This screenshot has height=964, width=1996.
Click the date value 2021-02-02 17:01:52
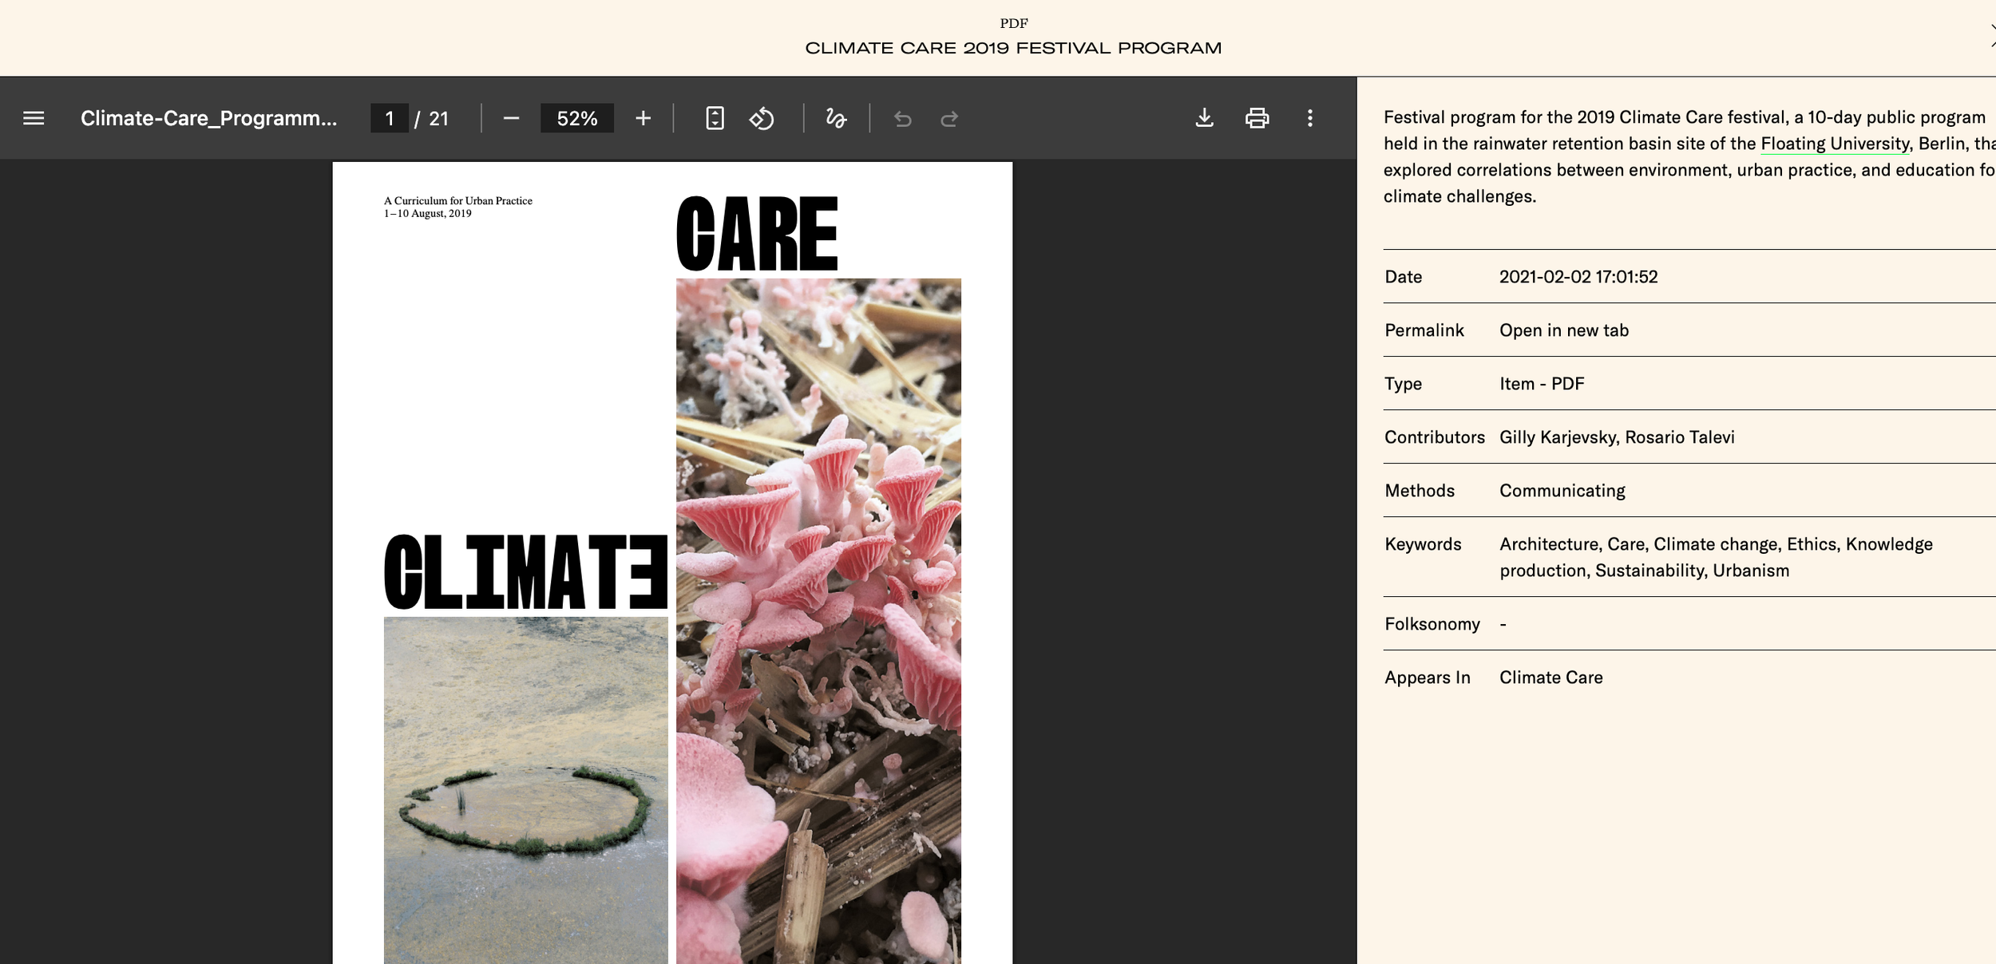(x=1578, y=277)
